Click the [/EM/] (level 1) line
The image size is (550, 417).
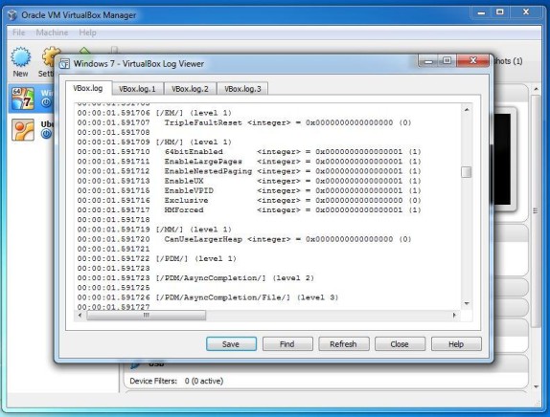(x=154, y=113)
